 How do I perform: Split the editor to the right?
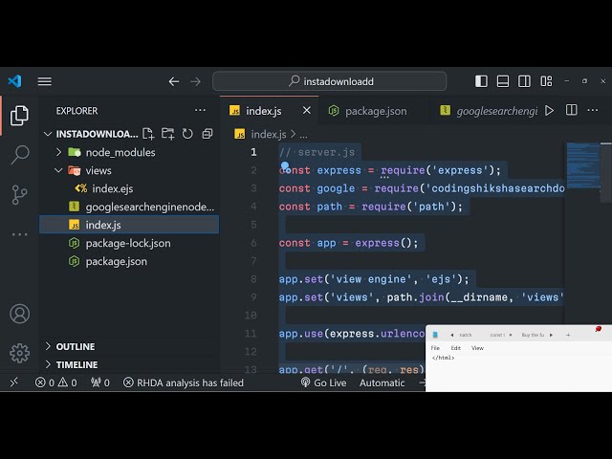(x=571, y=111)
